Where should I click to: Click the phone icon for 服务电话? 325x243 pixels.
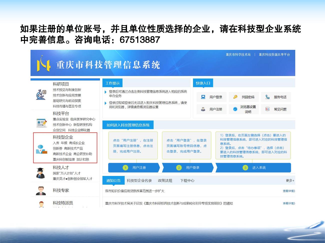pos(267,97)
